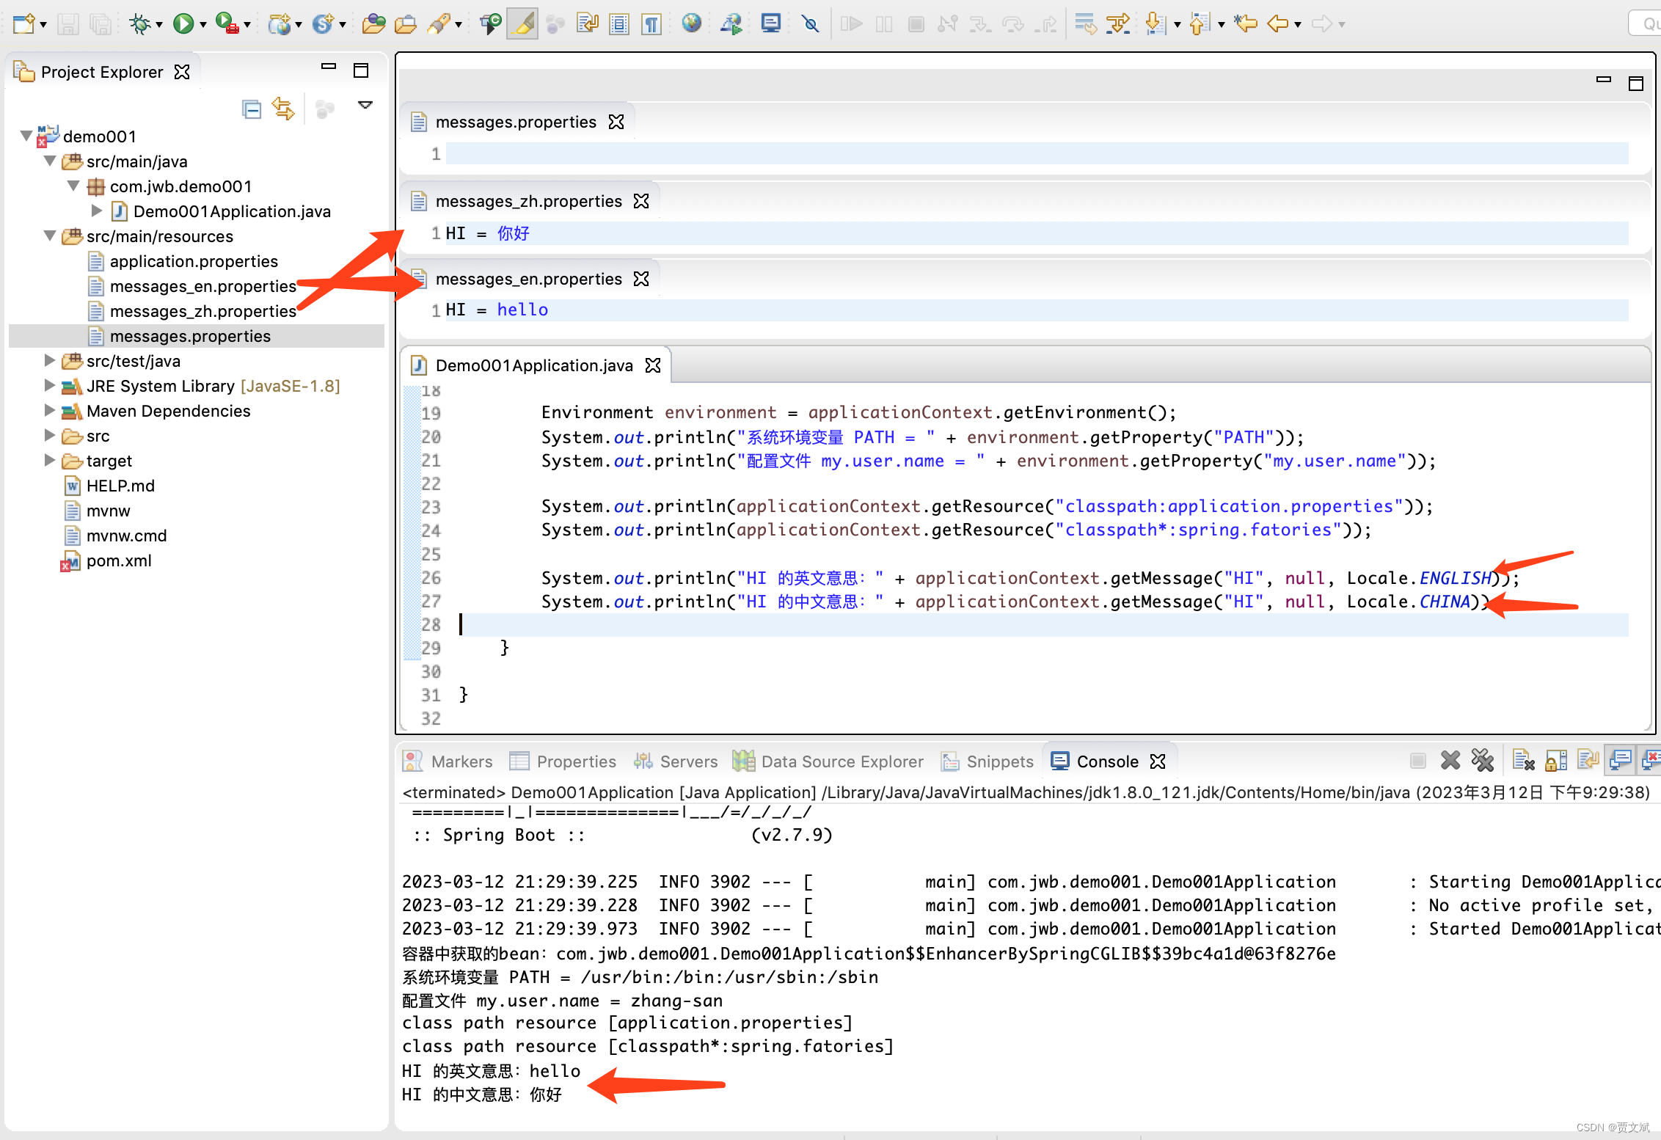Click the Last Edit Location icon

click(1246, 24)
